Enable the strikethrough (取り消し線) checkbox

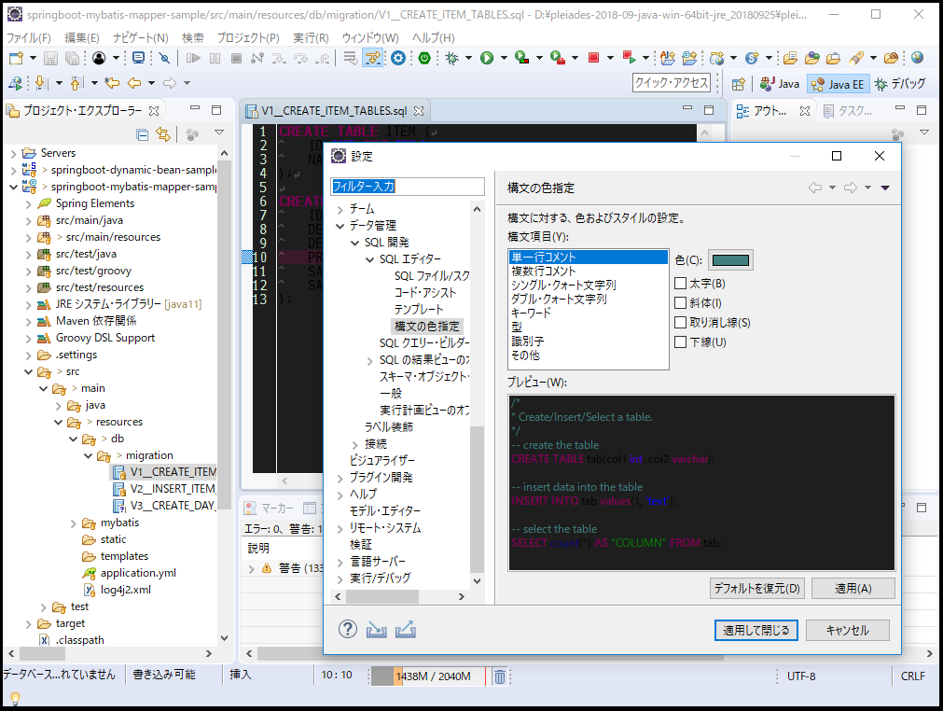(680, 323)
